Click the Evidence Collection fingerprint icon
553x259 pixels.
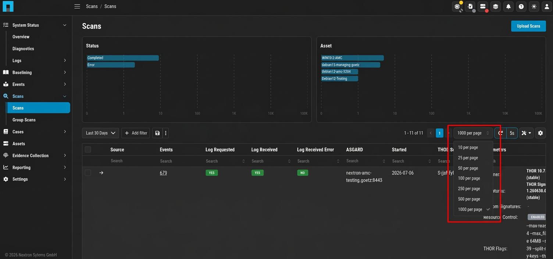pos(6,155)
